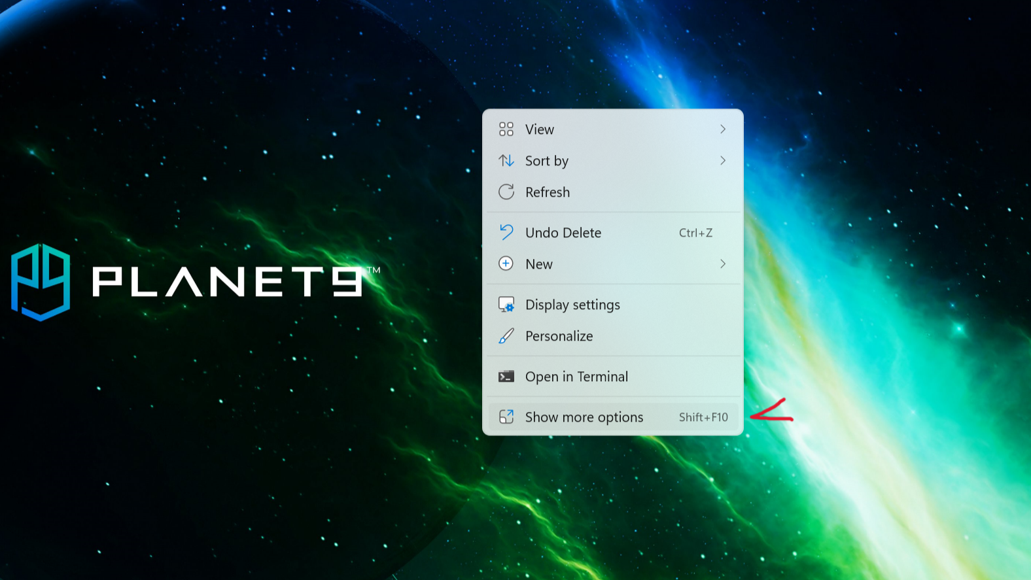
Task: Click the Undo Delete arrow icon
Action: coord(506,232)
